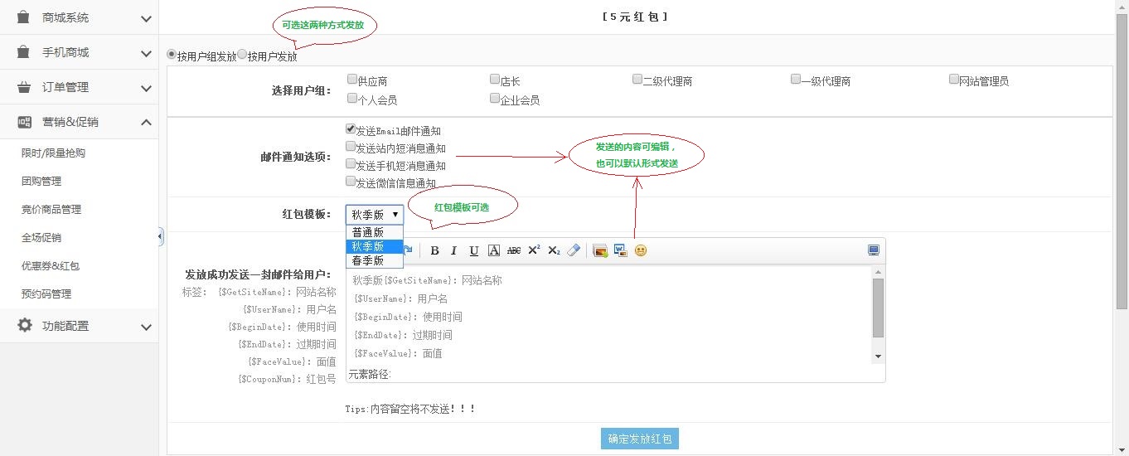Viewport: 1129px width, 456px height.
Task: Enable 发送微信信息通知 option
Action: coord(351,182)
